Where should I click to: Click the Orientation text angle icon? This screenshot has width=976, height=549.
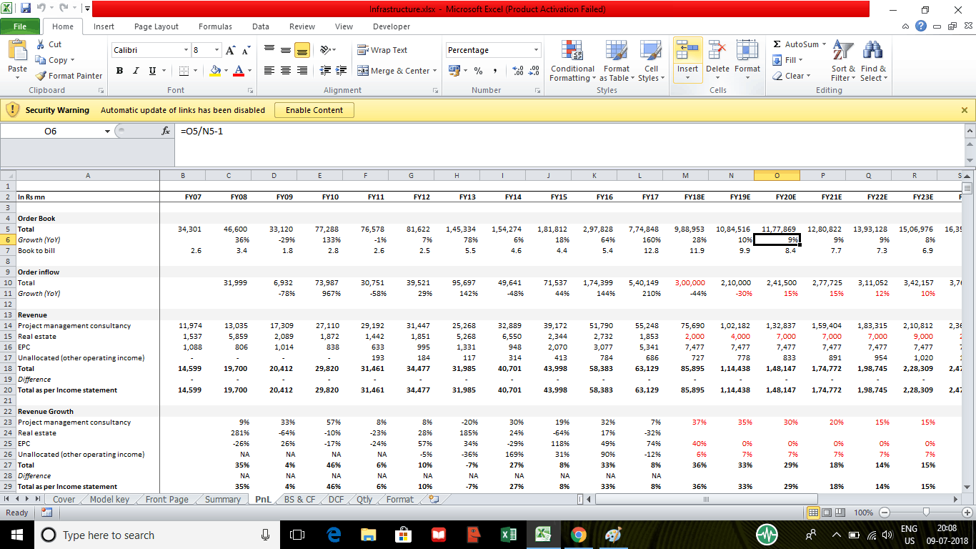click(325, 50)
